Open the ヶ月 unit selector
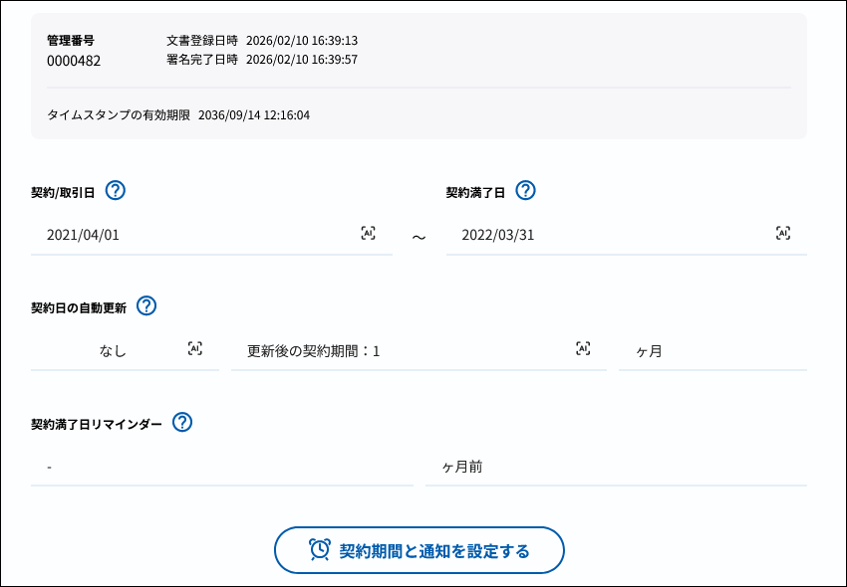The image size is (847, 587). (712, 350)
